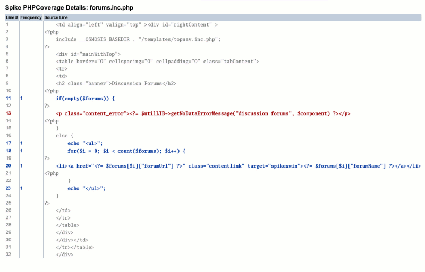425x272 pixels.
Task: Click line number 32 at the bottom
Action: point(8,255)
